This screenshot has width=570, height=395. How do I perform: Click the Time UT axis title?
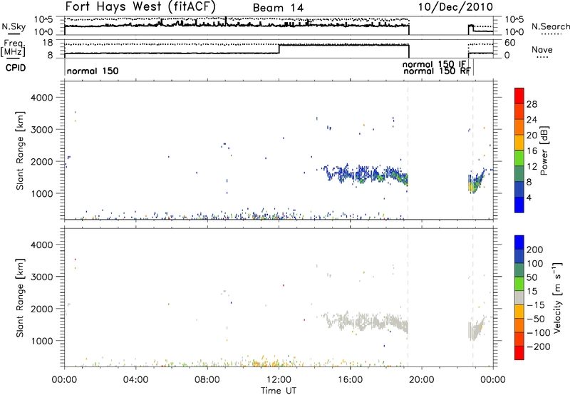(x=279, y=391)
